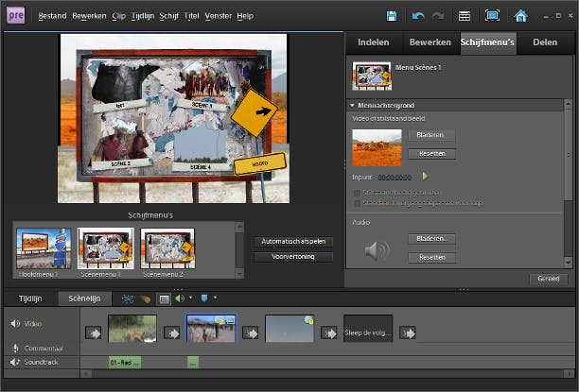Click the Inpunt timecode value
Viewport: 579px width, 392px height.
coord(395,177)
